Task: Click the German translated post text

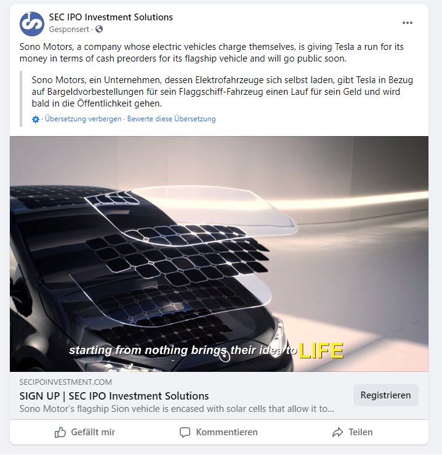Action: click(x=222, y=92)
